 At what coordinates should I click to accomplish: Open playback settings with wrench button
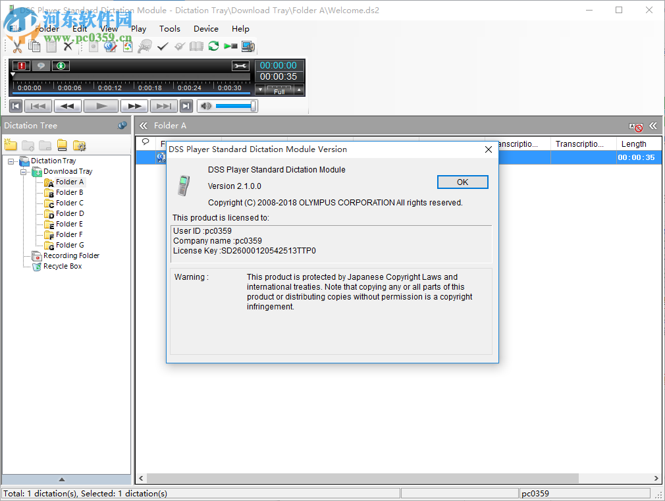(240, 66)
